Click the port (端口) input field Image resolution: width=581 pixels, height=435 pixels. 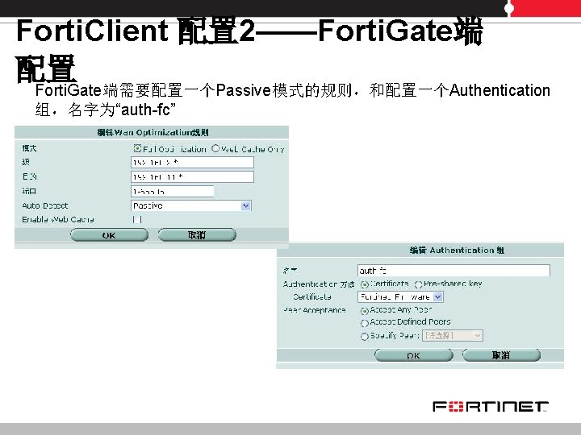[173, 191]
